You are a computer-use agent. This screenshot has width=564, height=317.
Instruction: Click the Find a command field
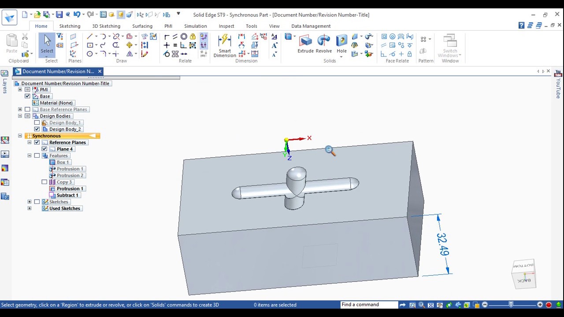pyautogui.click(x=369, y=305)
